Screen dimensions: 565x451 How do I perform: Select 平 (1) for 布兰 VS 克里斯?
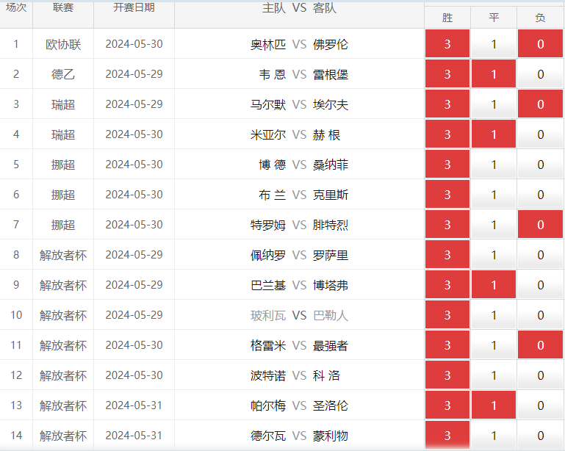[x=494, y=195]
